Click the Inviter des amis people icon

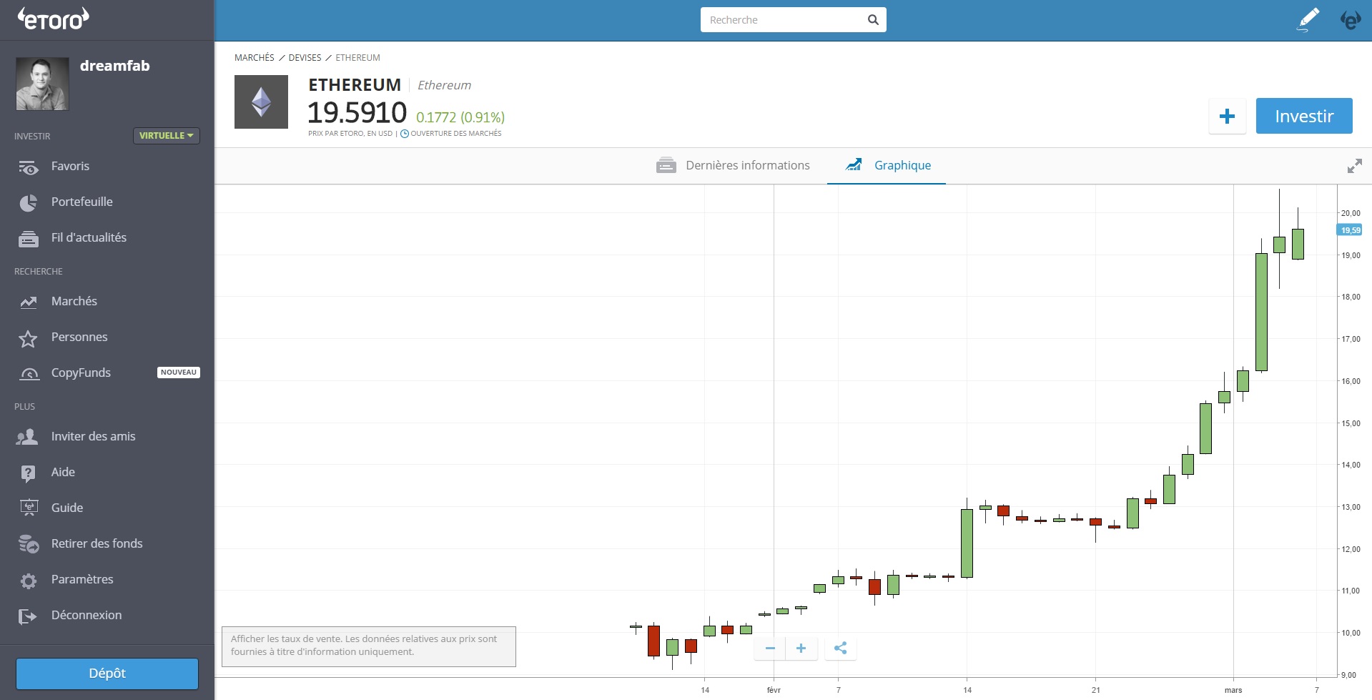pyautogui.click(x=28, y=437)
